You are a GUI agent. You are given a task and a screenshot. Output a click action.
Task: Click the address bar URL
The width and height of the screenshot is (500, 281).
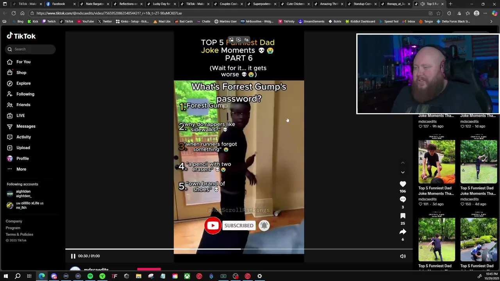point(109,13)
